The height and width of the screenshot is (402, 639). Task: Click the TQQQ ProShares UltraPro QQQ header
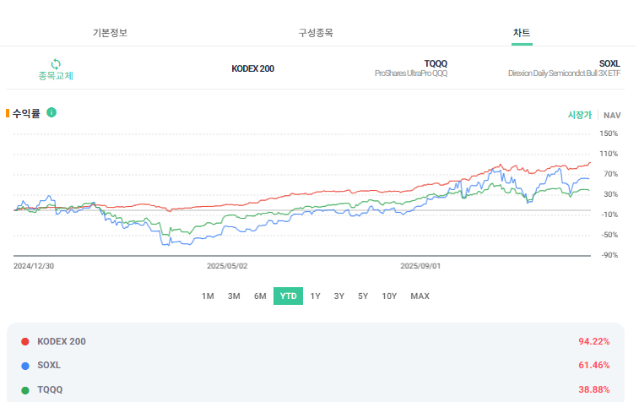pyautogui.click(x=411, y=68)
